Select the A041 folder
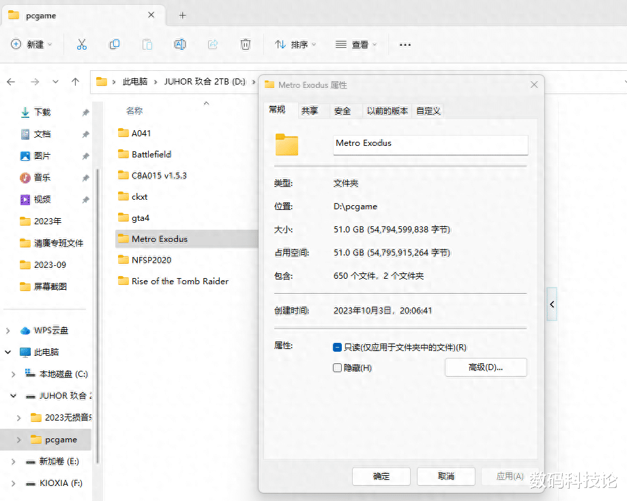Viewport: 627px width, 501px height. 141,134
